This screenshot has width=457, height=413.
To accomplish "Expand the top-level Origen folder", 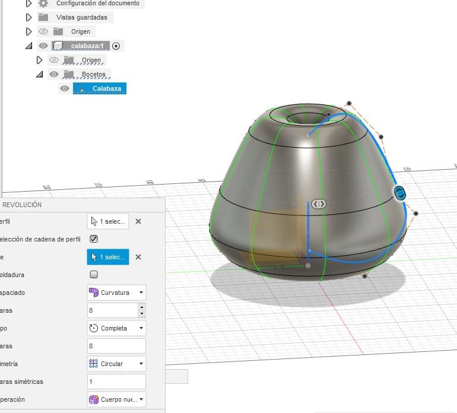I will 28,31.
